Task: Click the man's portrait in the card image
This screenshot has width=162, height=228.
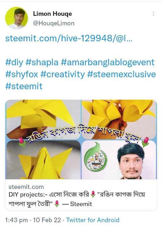Action: tap(131, 161)
